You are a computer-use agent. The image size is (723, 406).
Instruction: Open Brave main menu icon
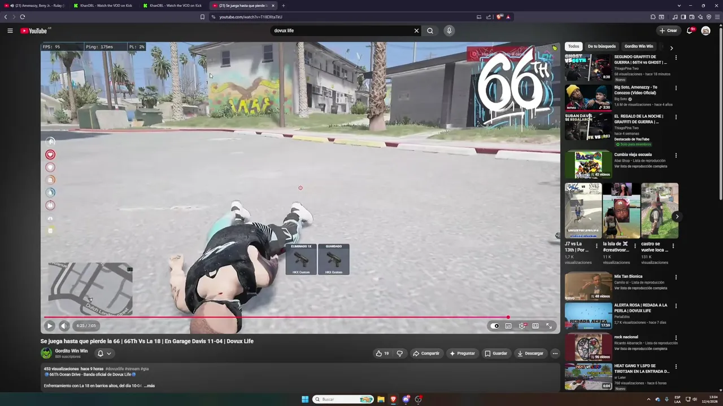717,17
